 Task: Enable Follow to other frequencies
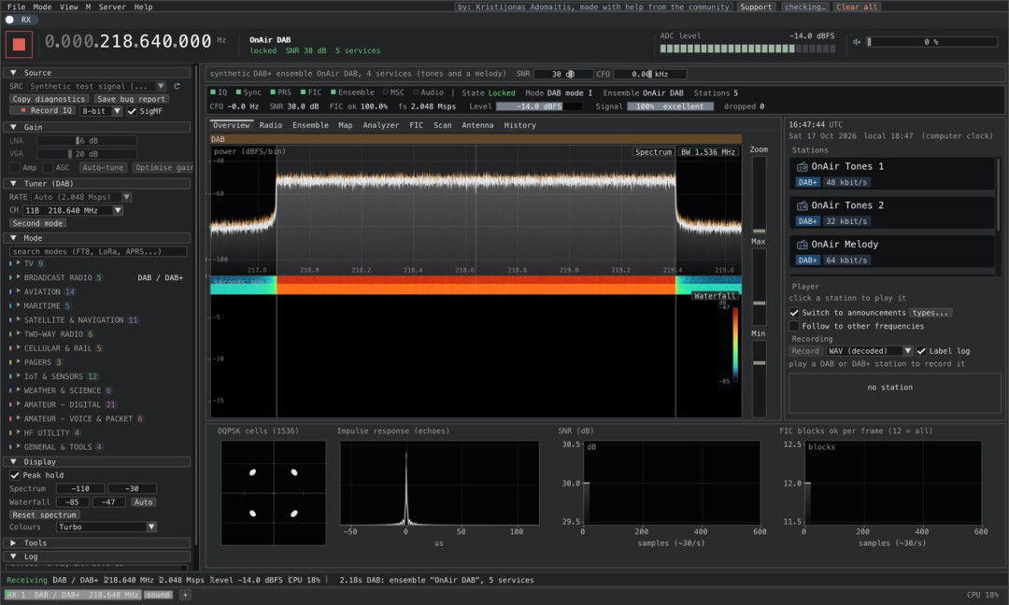tap(794, 327)
